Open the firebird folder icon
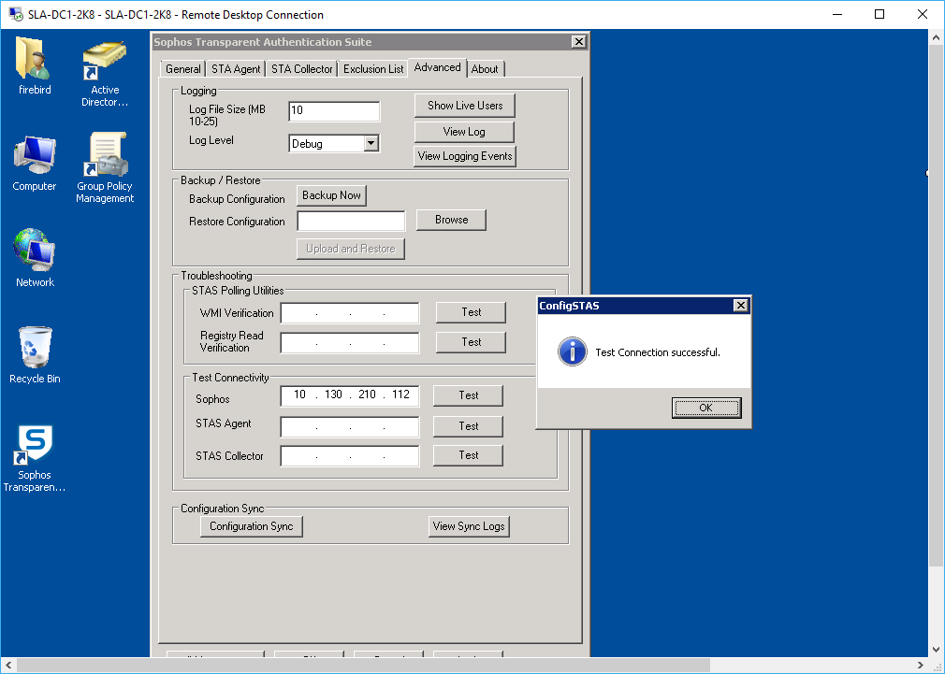The image size is (945, 674). click(x=35, y=59)
